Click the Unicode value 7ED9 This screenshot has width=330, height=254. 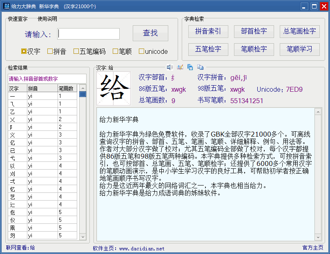click(294, 90)
